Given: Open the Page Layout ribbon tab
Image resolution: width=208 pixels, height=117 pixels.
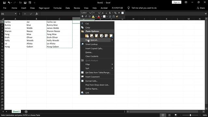Looking at the screenshot, I should click(44, 8).
